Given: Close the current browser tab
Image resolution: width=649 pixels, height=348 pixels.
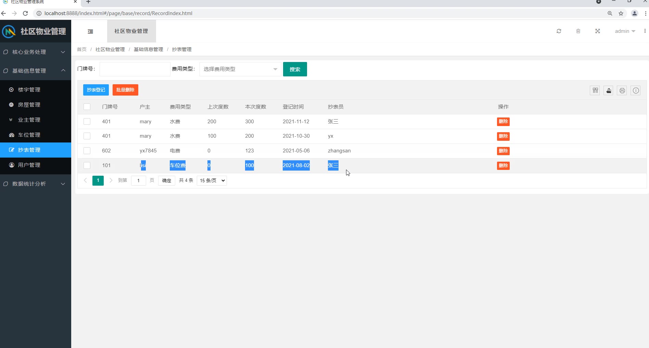Looking at the screenshot, I should 75,2.
